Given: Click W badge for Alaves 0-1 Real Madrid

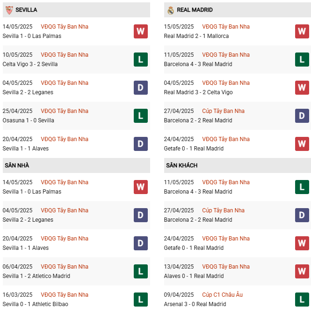Looking at the screenshot, I should (x=302, y=271).
